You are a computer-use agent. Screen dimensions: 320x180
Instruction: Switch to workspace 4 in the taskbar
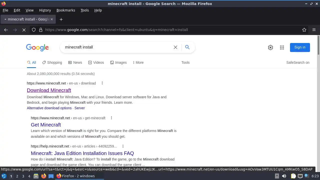(x=29, y=176)
